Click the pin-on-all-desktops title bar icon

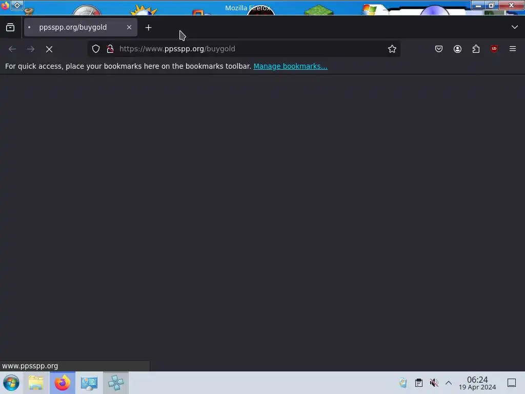pos(17,5)
